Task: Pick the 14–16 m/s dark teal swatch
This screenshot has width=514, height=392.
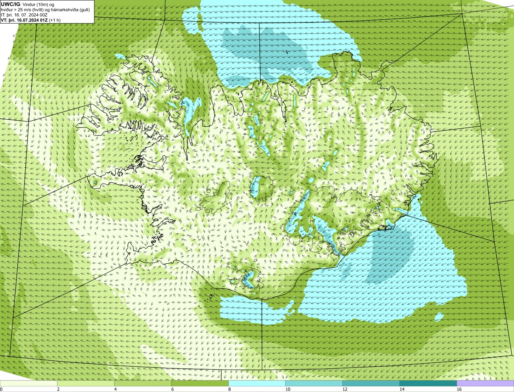Action: coord(428,384)
